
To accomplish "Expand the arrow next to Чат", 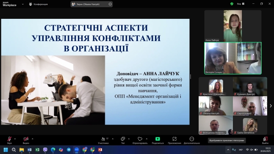I will (x=129, y=139).
